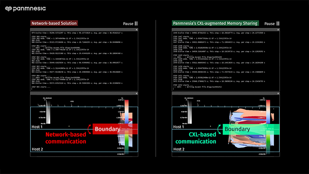Select Panmnesia's CXL-augmented Memory Sharing title

[215, 23]
